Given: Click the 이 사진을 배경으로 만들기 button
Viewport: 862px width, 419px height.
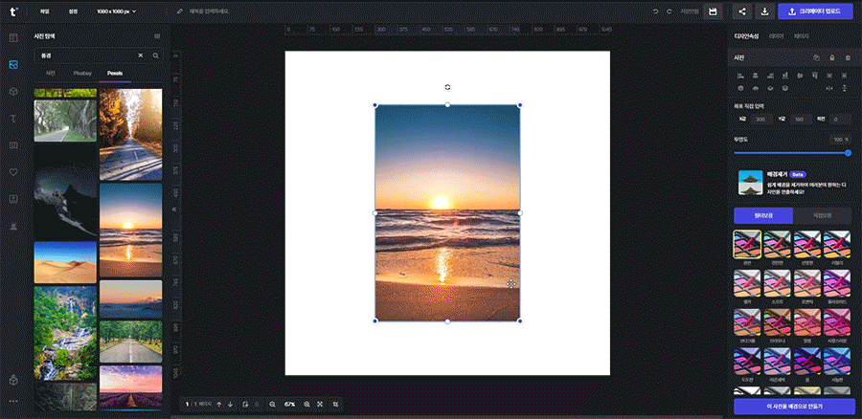Looking at the screenshot, I should (793, 407).
